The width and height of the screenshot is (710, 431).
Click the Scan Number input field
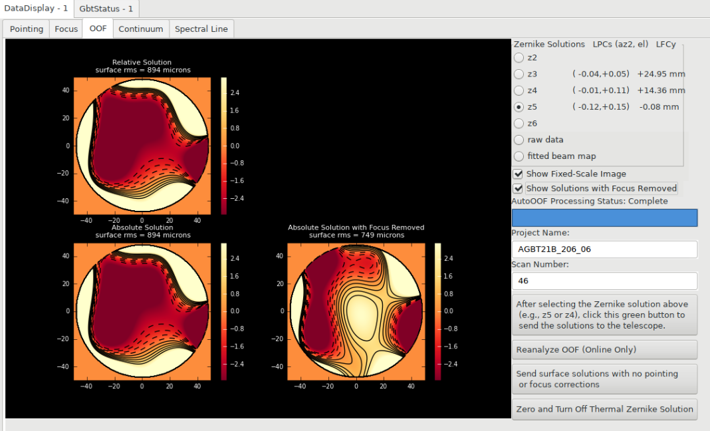604,281
